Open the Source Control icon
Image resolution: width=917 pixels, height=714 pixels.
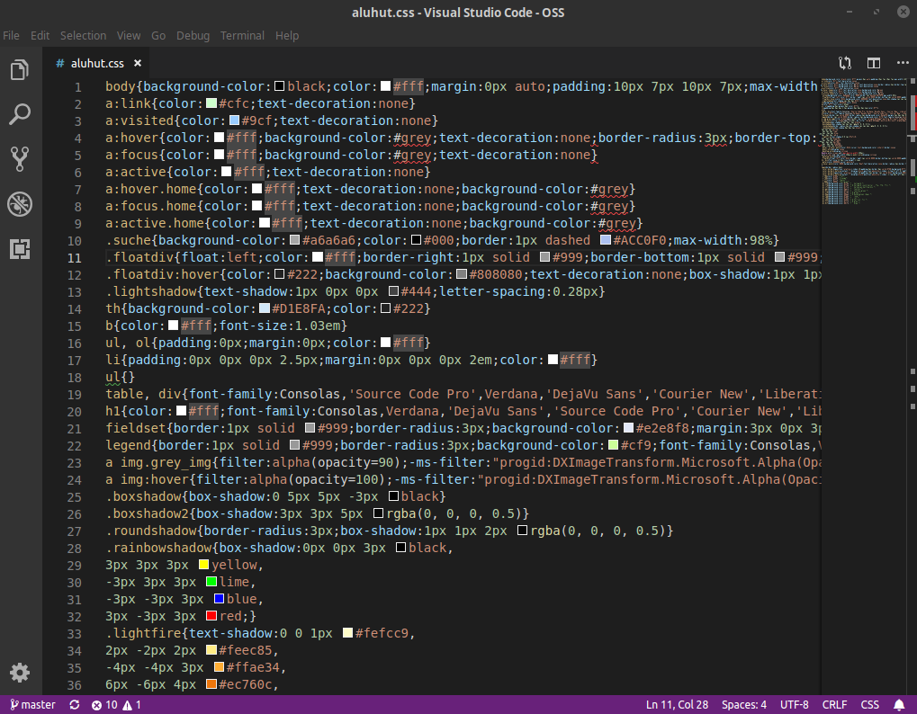pyautogui.click(x=19, y=159)
